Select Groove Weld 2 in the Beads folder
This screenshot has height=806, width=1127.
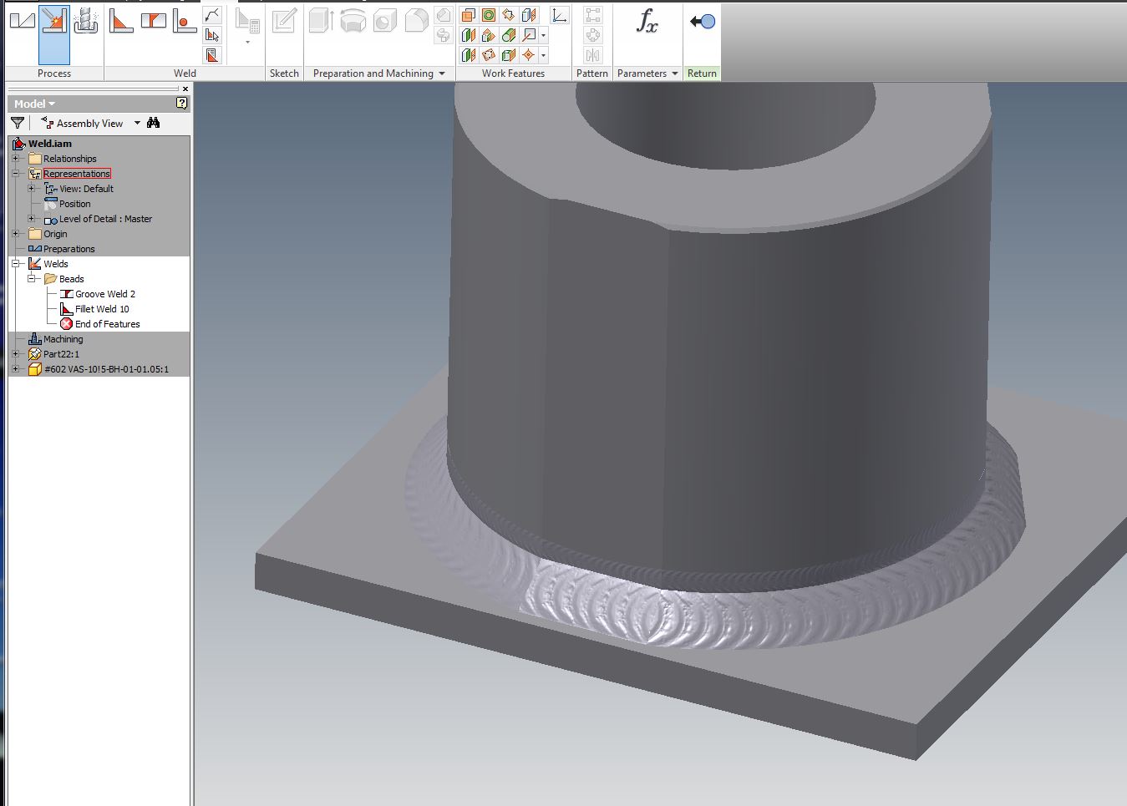click(x=104, y=293)
